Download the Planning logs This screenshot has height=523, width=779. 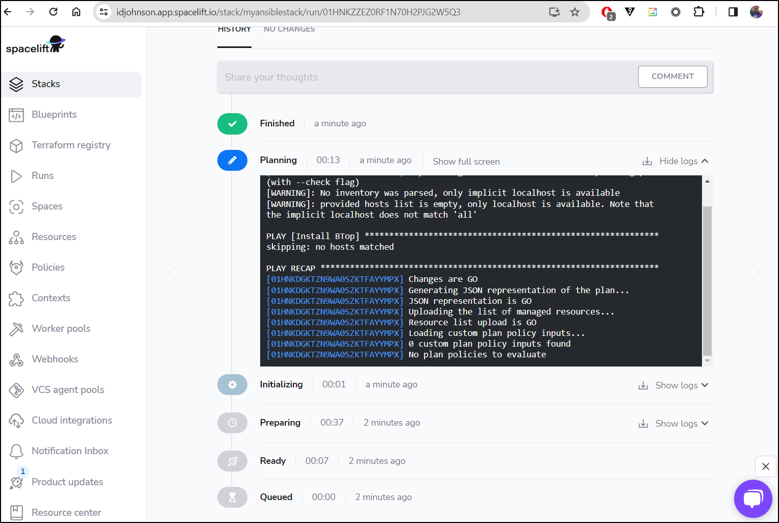click(x=647, y=162)
